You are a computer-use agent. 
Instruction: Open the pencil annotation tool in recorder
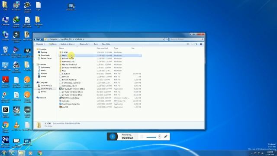(165, 136)
